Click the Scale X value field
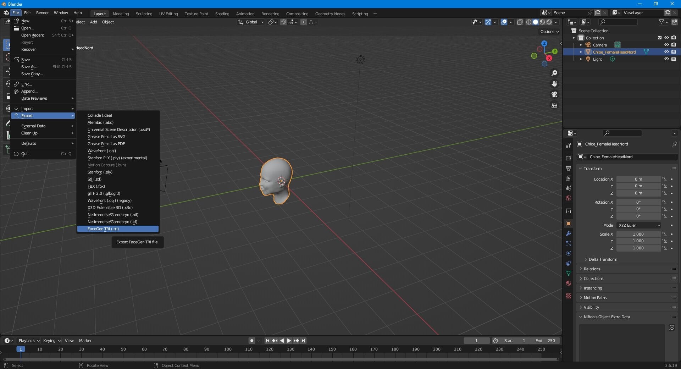Viewport: 681px width, 369px height. point(638,234)
